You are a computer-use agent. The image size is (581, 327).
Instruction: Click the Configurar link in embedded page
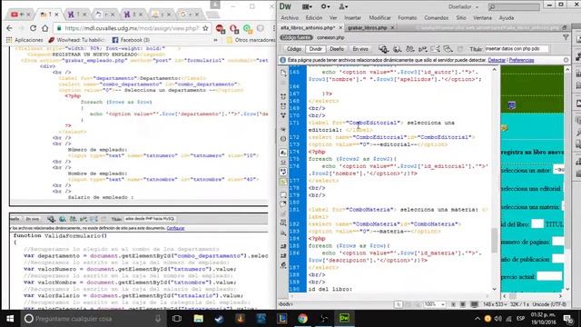click(x=175, y=228)
